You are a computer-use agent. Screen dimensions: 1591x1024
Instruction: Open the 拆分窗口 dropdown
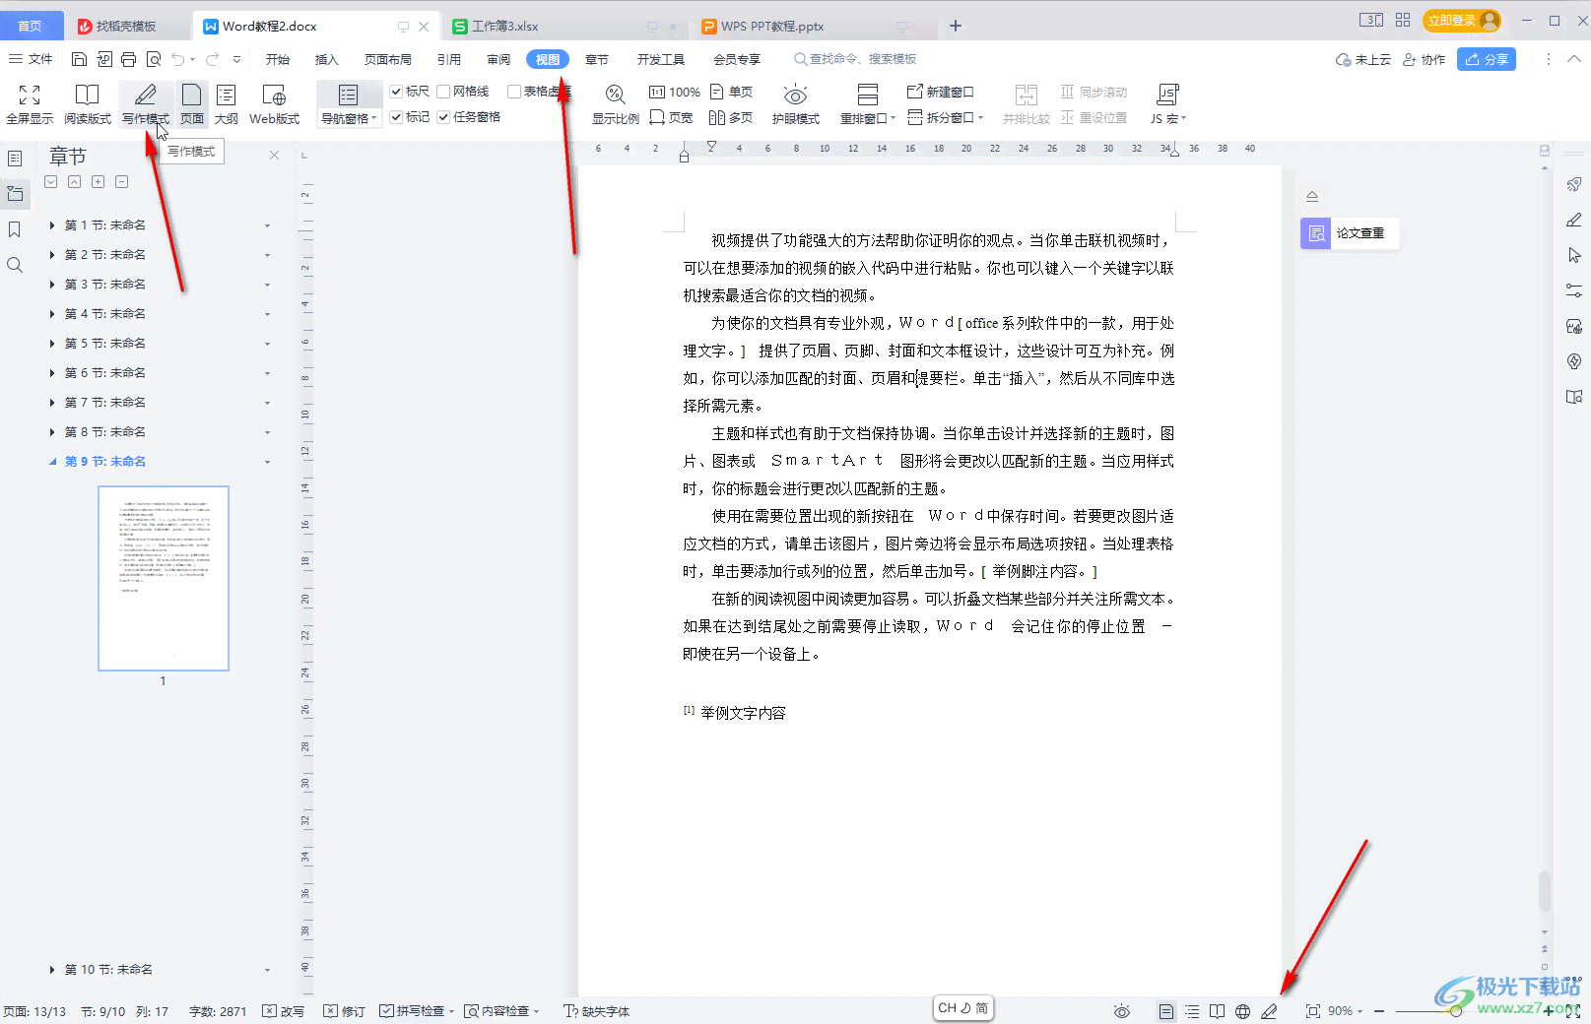(946, 117)
